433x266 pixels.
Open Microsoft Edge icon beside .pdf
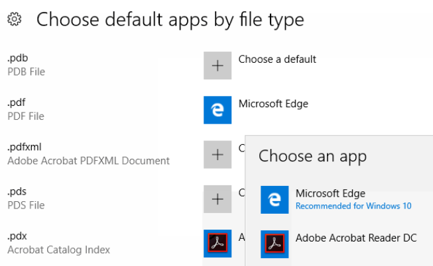[x=217, y=110]
